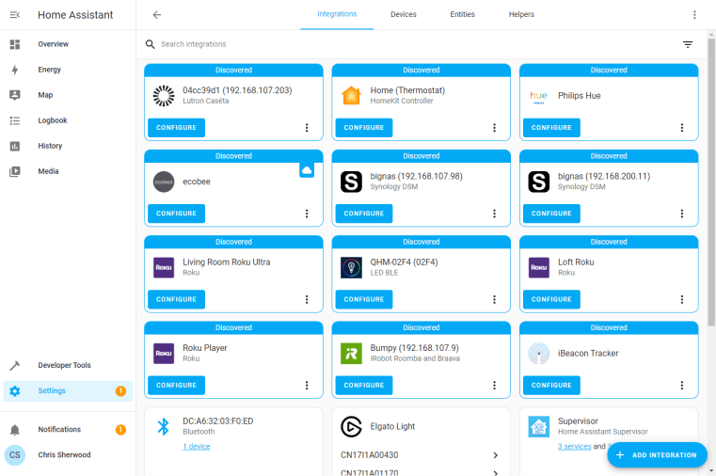
Task: Click the Lutron Caséta logo icon
Action: [x=164, y=96]
